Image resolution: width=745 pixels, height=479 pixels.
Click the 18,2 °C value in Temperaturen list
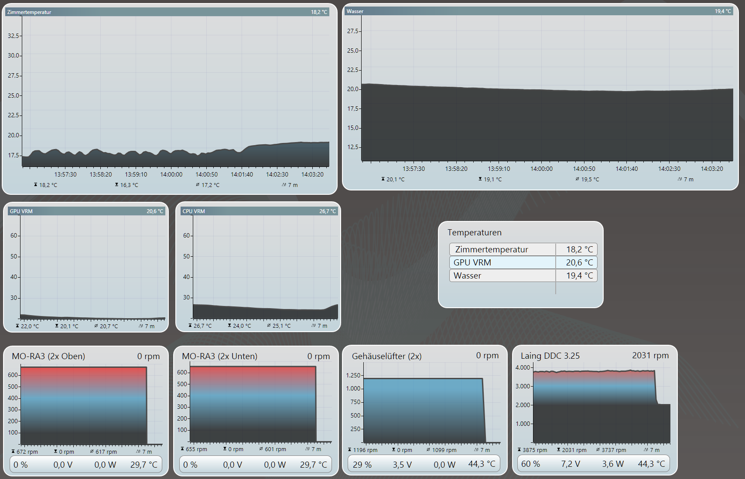(x=580, y=249)
